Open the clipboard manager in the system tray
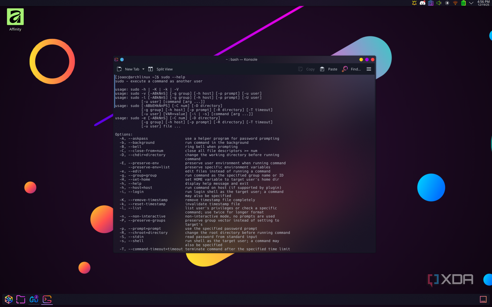Screen dimensions: 492x307 [431, 3]
